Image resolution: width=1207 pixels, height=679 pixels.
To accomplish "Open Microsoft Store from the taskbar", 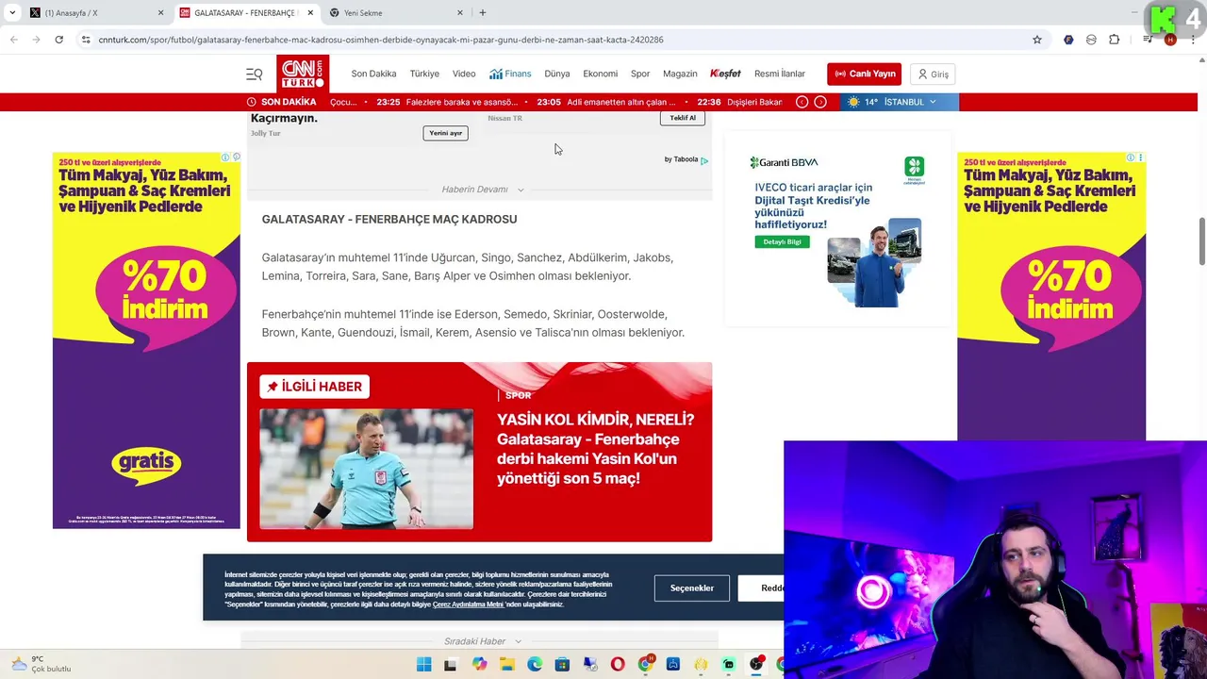I will click(562, 664).
